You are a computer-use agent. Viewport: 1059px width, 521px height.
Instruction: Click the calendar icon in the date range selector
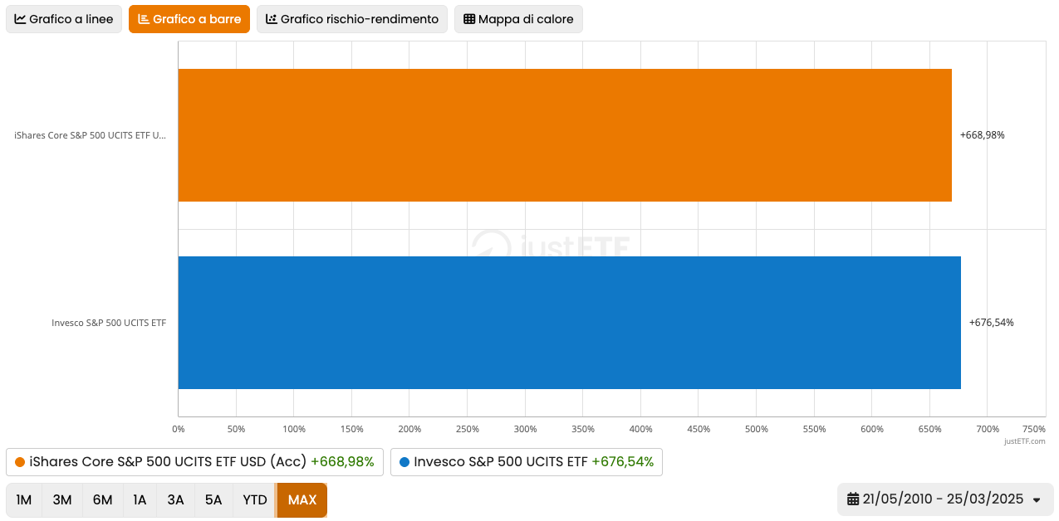click(852, 499)
